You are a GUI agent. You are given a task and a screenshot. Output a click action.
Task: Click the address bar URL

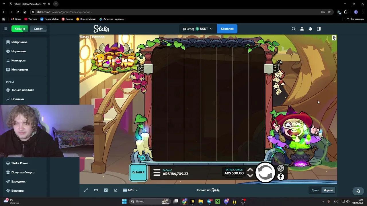pyautogui.click(x=64, y=12)
